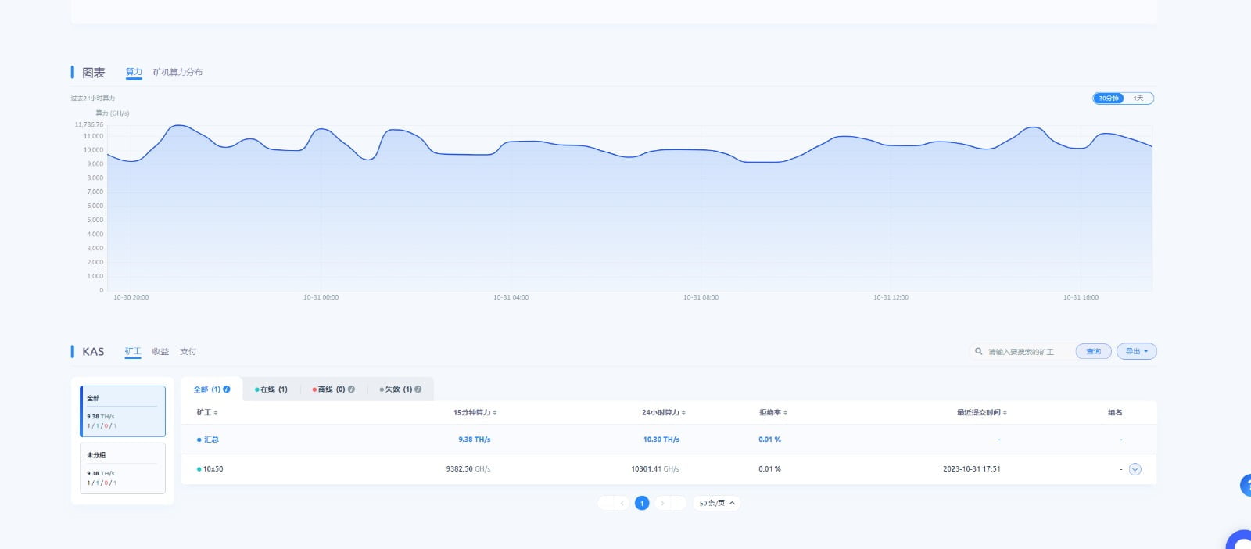Open the 导出 export dropdown
1251x549 pixels.
(1136, 352)
